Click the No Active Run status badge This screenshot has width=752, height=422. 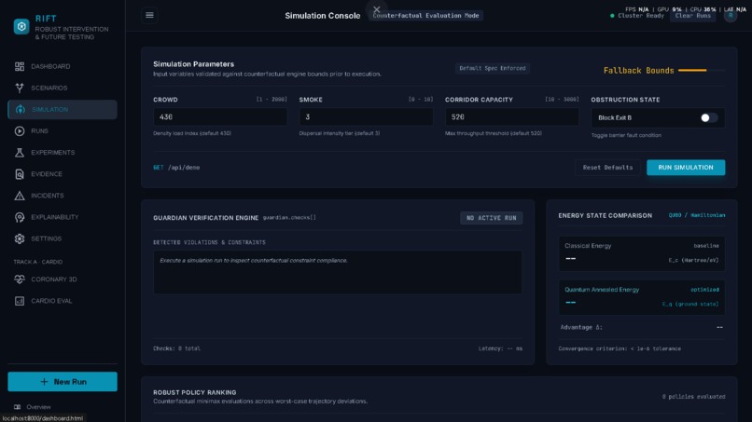point(491,218)
